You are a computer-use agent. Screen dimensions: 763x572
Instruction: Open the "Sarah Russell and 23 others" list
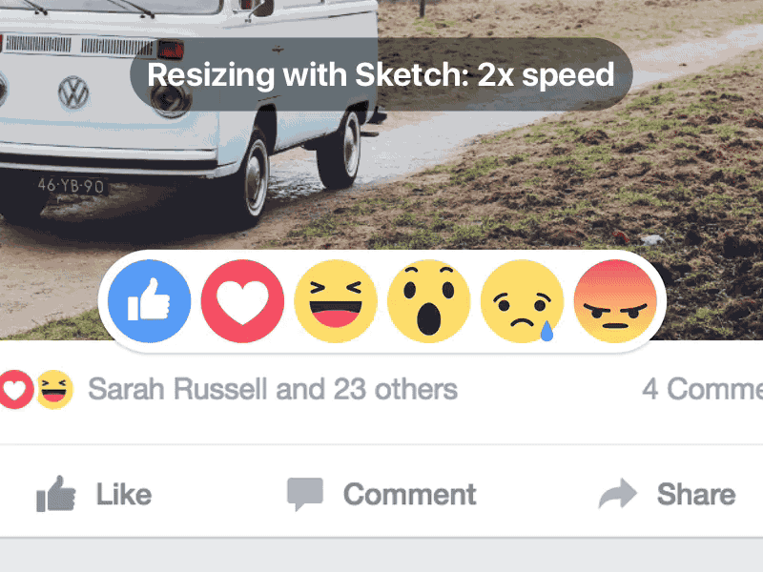pos(272,390)
